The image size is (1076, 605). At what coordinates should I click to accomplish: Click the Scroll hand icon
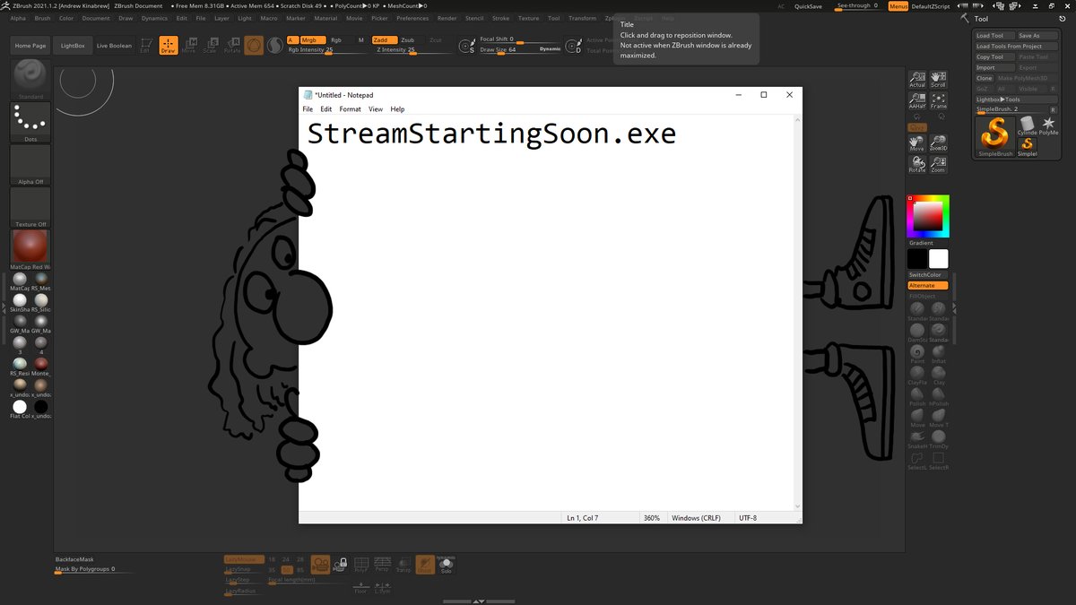click(x=939, y=80)
